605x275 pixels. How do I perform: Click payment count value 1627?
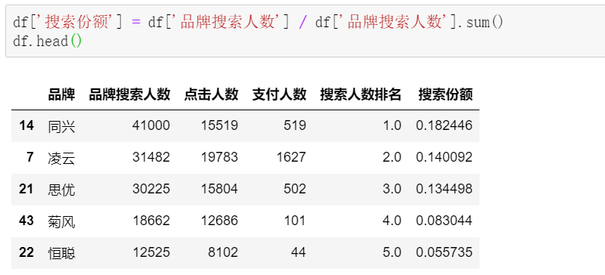(291, 157)
